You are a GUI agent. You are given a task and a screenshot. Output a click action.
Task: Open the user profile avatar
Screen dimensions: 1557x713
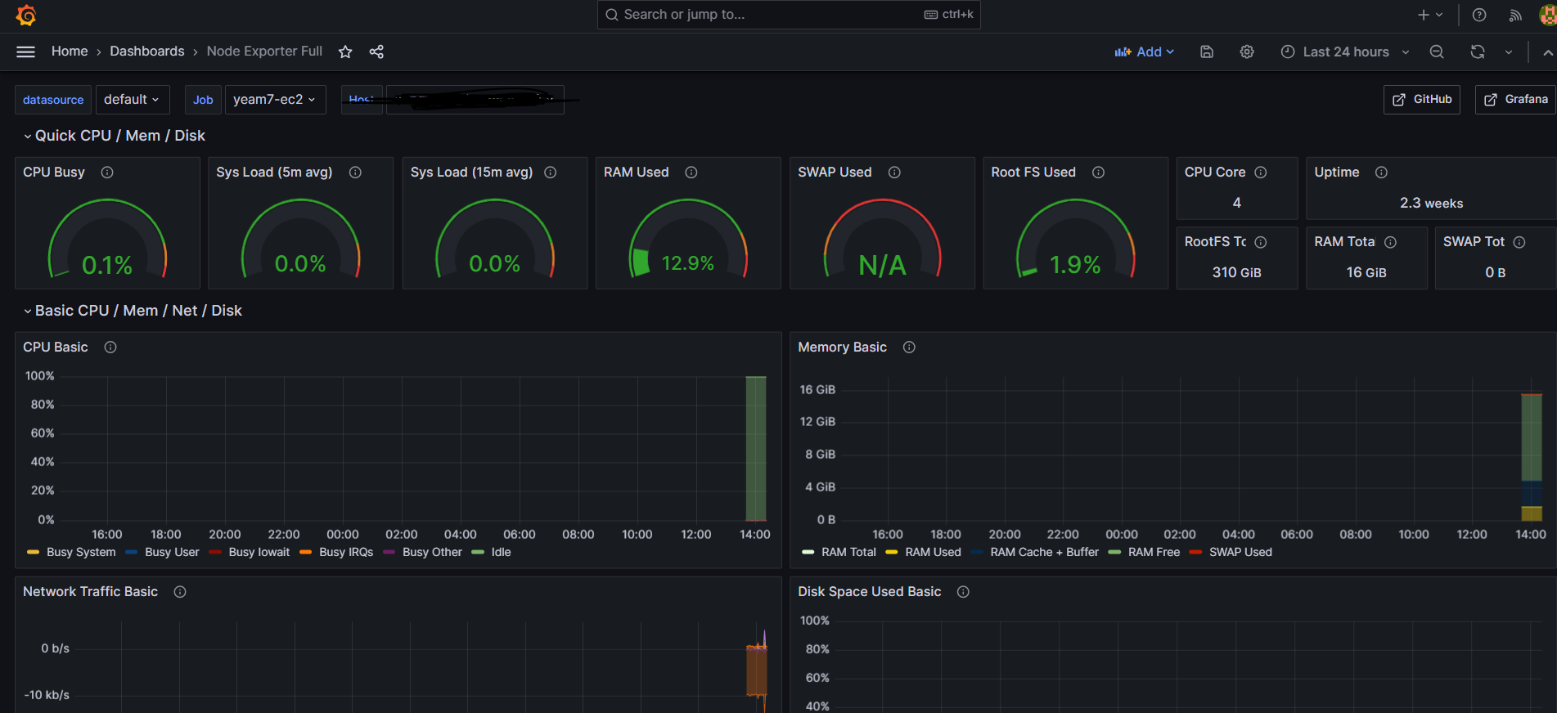(x=1548, y=15)
